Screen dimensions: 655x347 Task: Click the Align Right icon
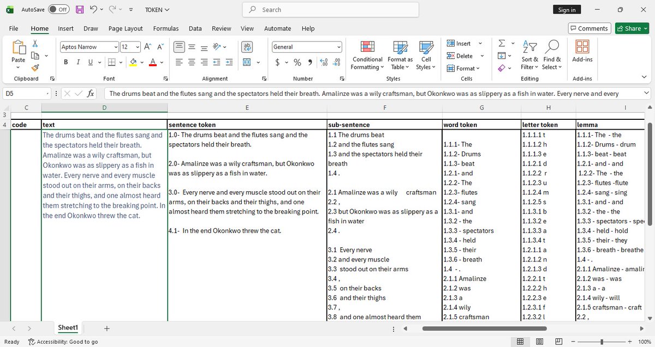(203, 62)
